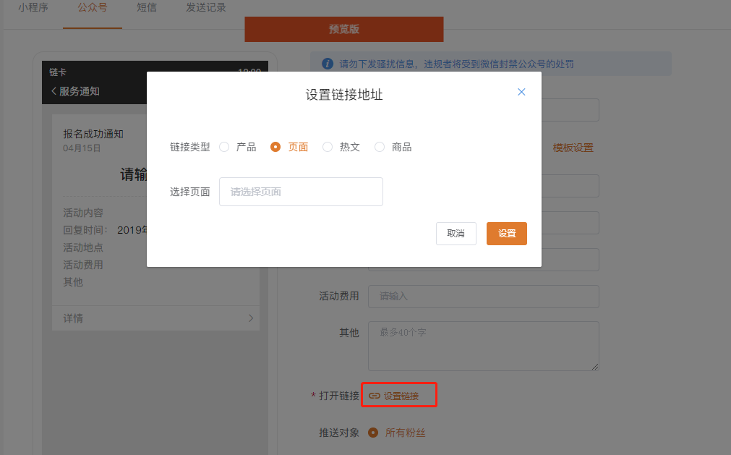Image resolution: width=731 pixels, height=455 pixels.
Task: Select the 产品 link type radio
Action: (224, 147)
